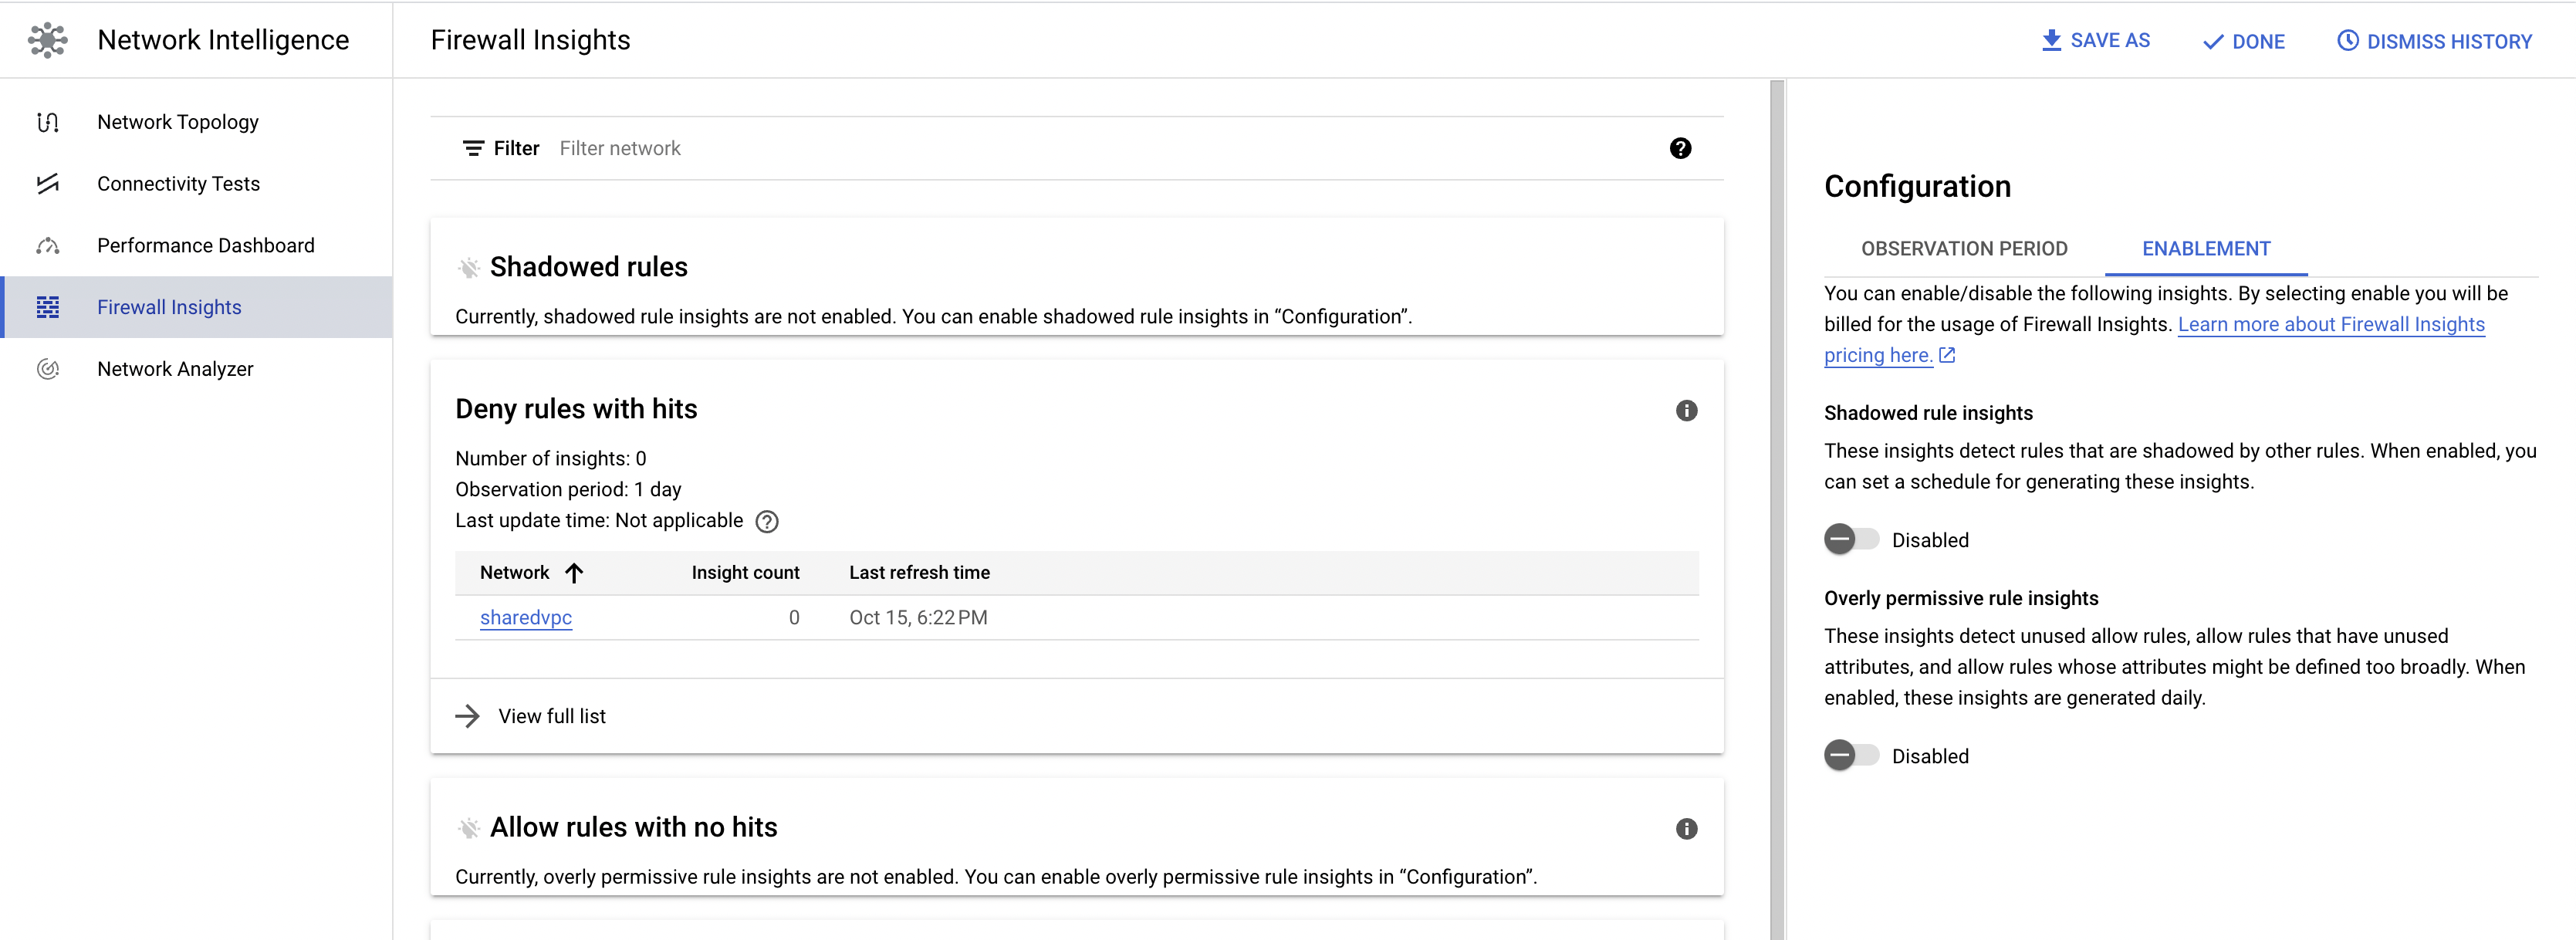
Task: Click info icon on Deny rules with hits
Action: (1686, 411)
